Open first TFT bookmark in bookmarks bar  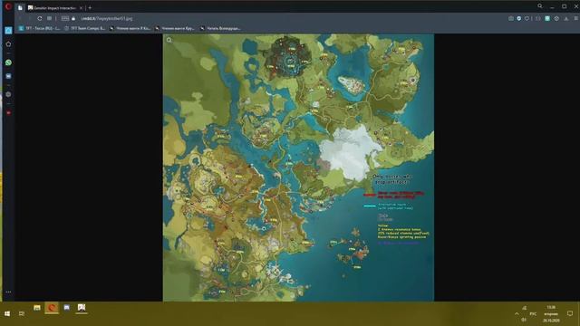pyautogui.click(x=39, y=28)
